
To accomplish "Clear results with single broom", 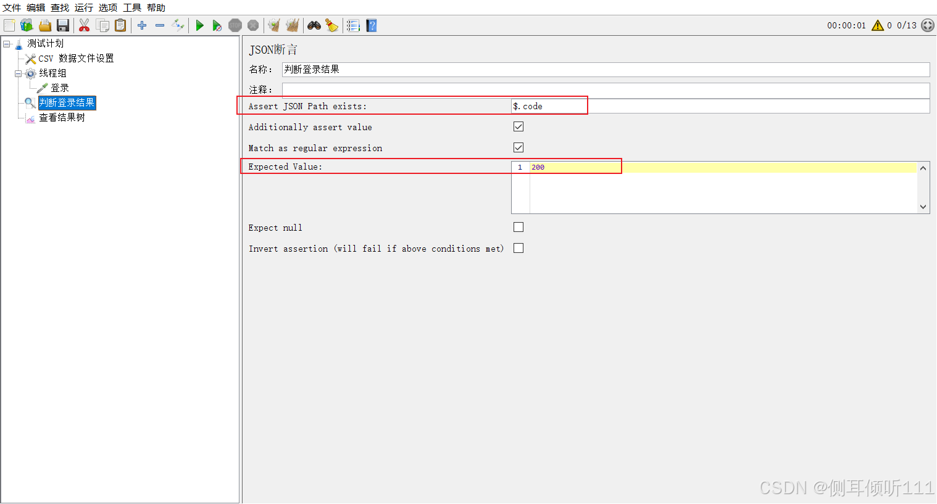I will pyautogui.click(x=274, y=25).
